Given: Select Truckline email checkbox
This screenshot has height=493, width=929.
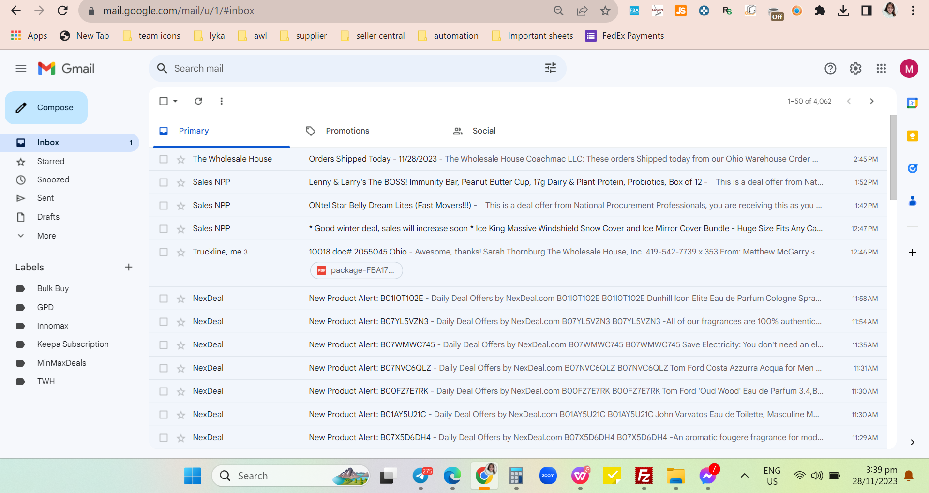Looking at the screenshot, I should [x=164, y=252].
